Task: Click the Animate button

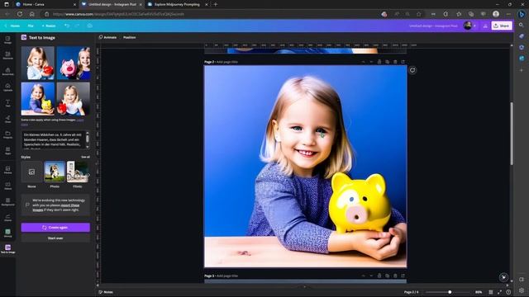Action: click(x=108, y=37)
